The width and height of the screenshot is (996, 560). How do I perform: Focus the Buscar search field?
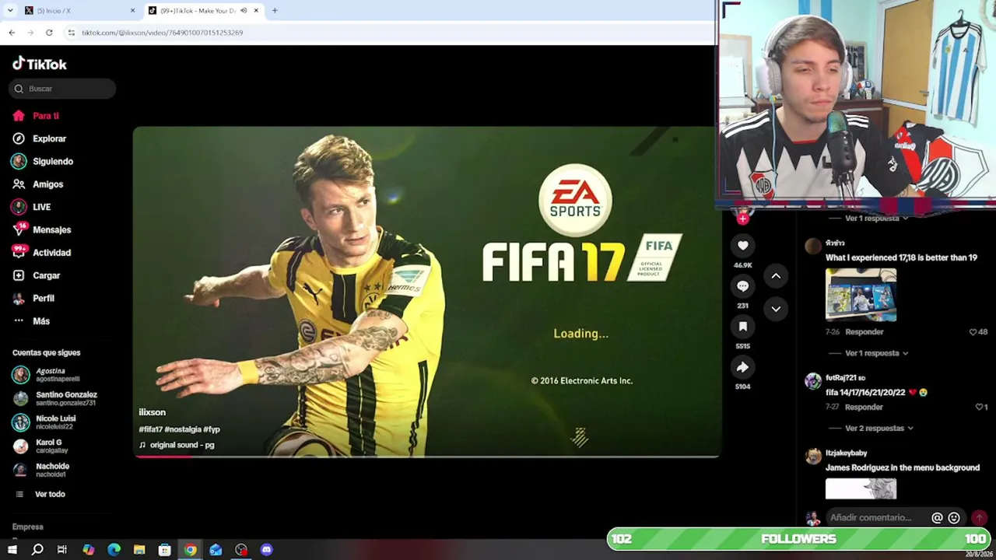coord(62,89)
